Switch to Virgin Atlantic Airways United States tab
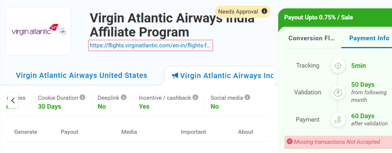Image resolution: width=392 pixels, height=153 pixels. (82, 76)
